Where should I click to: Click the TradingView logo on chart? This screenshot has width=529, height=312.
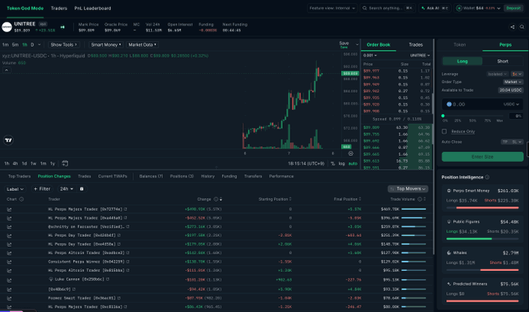(x=9, y=140)
